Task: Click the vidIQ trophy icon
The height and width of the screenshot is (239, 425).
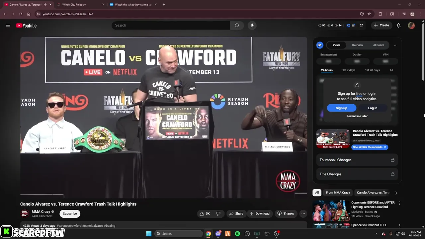Action: coord(361,25)
